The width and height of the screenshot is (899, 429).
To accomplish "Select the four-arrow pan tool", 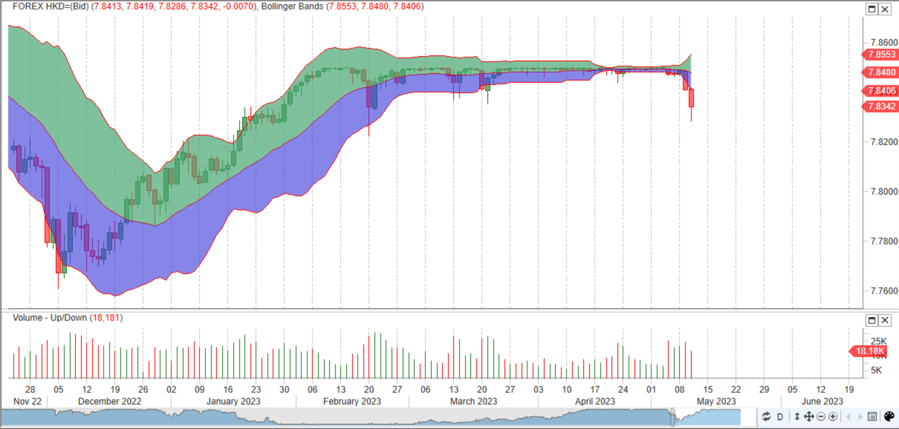I will 808,417.
